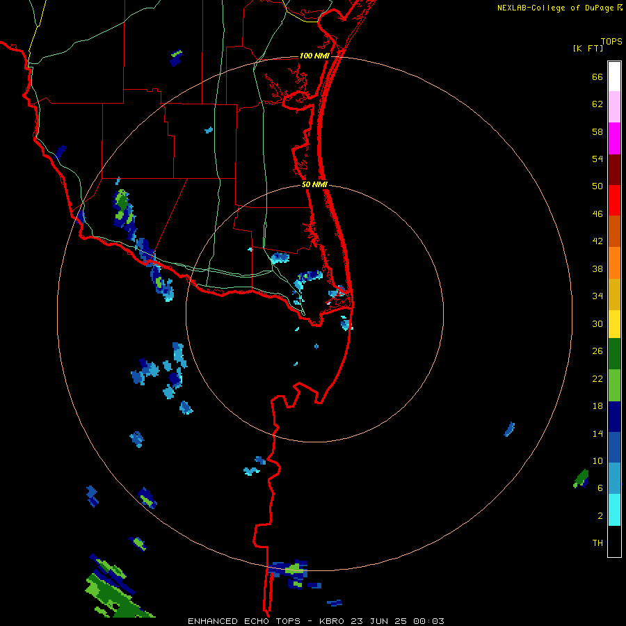Viewport: 626px width, 626px height.
Task: Click the '50' legend value
Action: point(597,186)
